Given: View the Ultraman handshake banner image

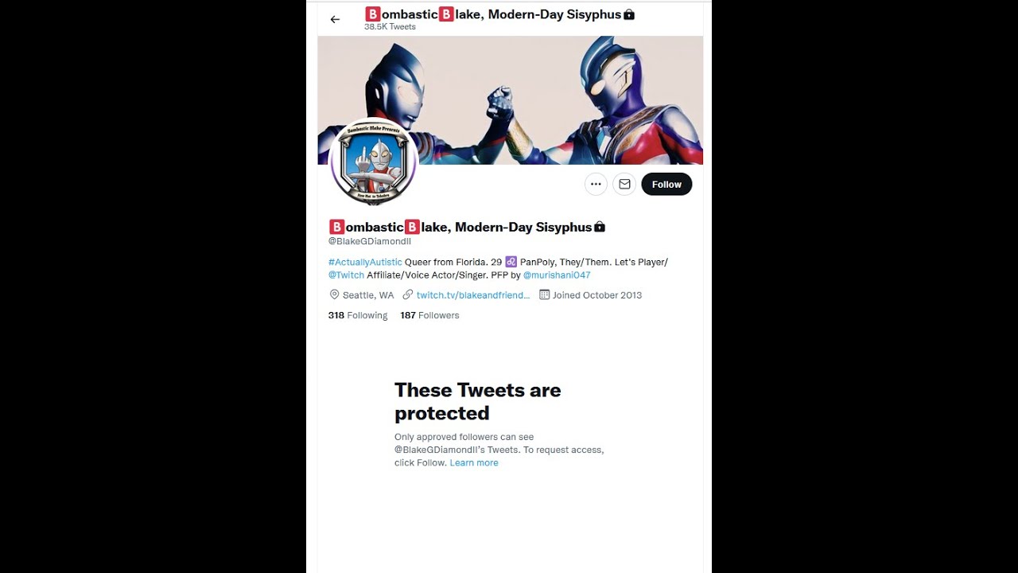Looking at the screenshot, I should tap(510, 99).
